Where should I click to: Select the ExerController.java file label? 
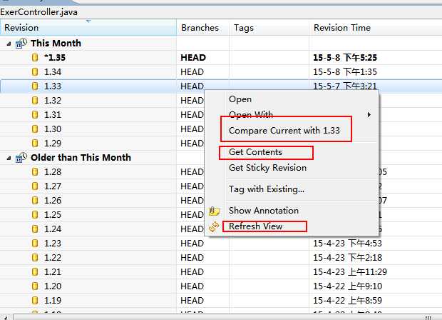click(x=39, y=12)
